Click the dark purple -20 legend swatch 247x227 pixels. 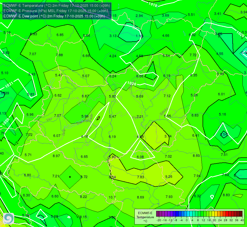coord(157,214)
